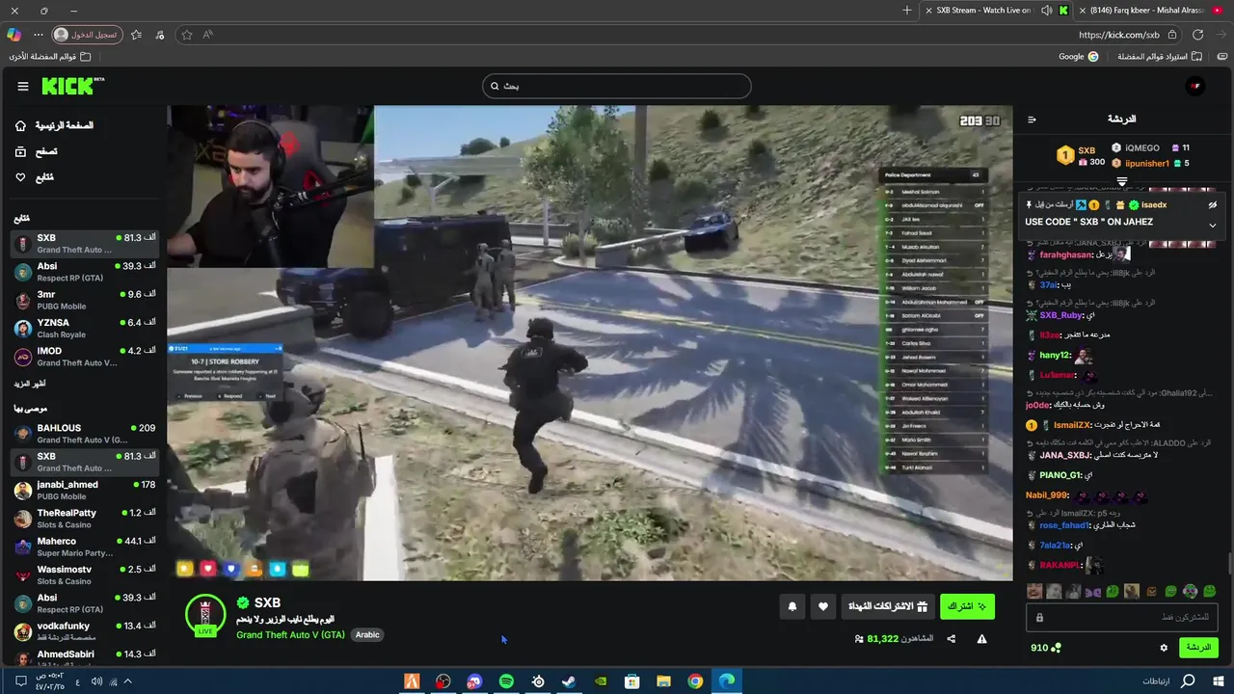The height and width of the screenshot is (694, 1234).
Task: Open browser favorites list icon
Action: tap(136, 35)
